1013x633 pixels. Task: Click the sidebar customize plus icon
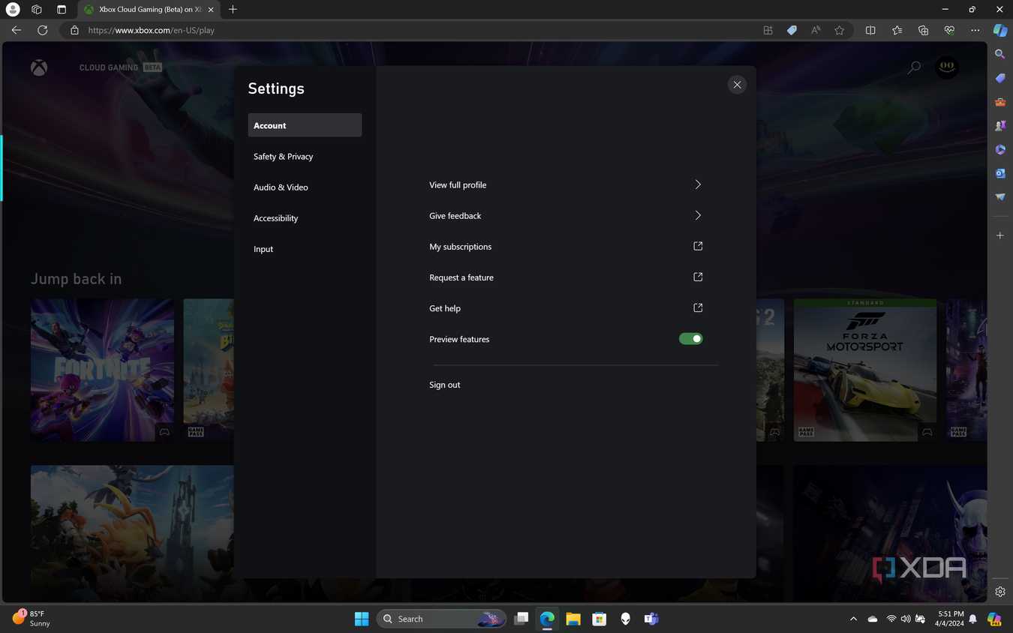tap(999, 235)
